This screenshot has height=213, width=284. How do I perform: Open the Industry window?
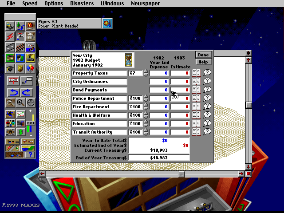coord(21,123)
